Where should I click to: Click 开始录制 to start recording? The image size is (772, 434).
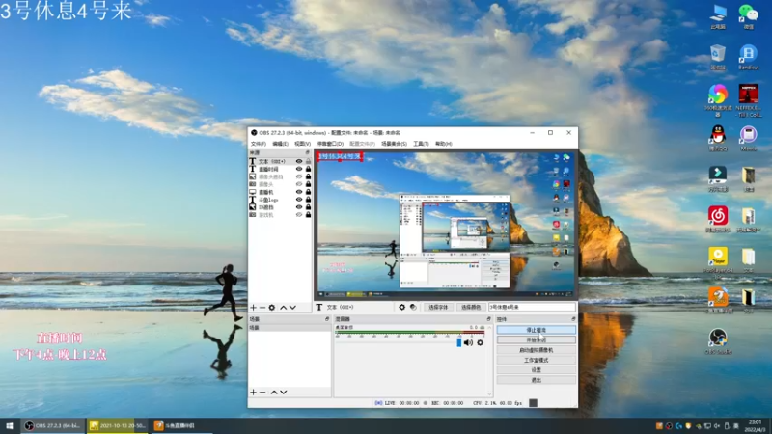coord(537,340)
